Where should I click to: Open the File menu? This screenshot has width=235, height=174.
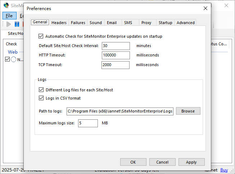pos(9,16)
